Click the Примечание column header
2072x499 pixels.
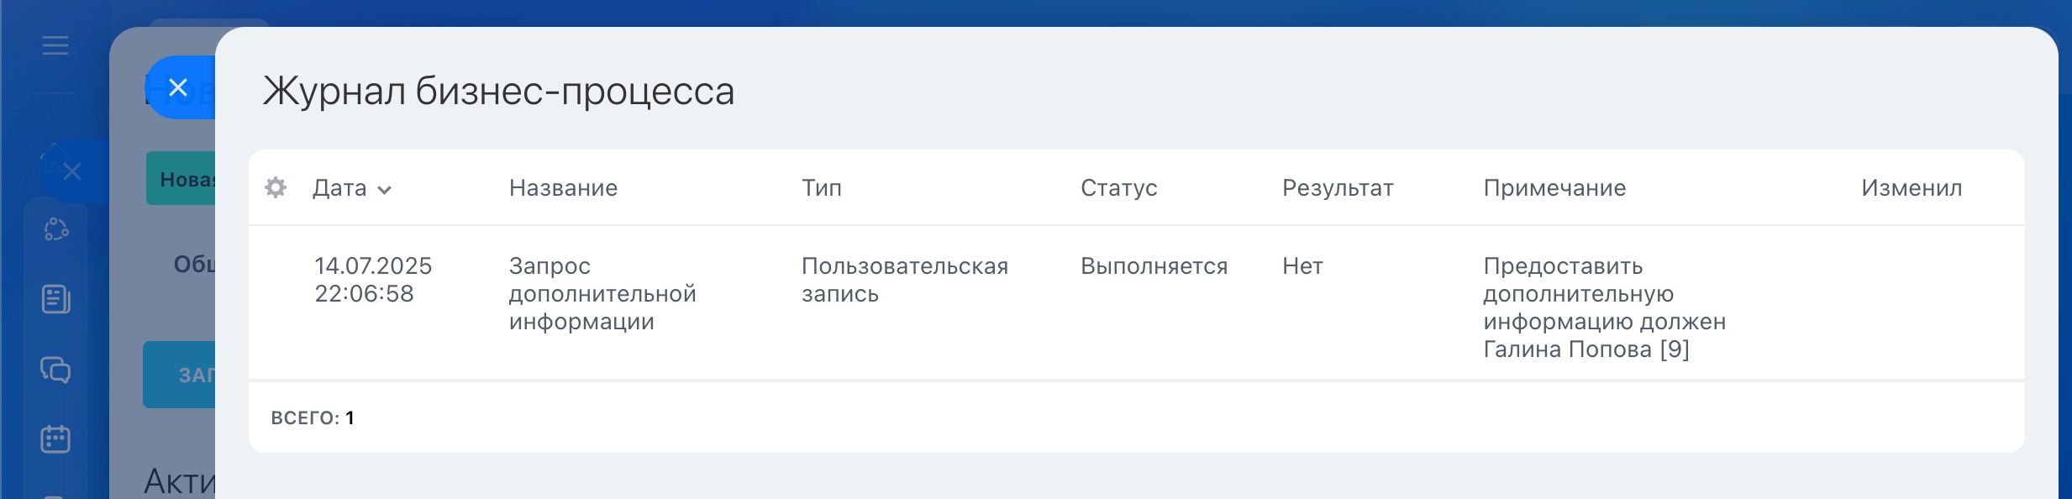tap(1554, 187)
